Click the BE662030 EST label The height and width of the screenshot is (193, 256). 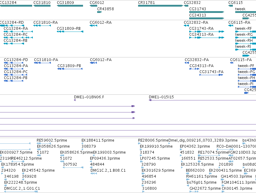195,170
